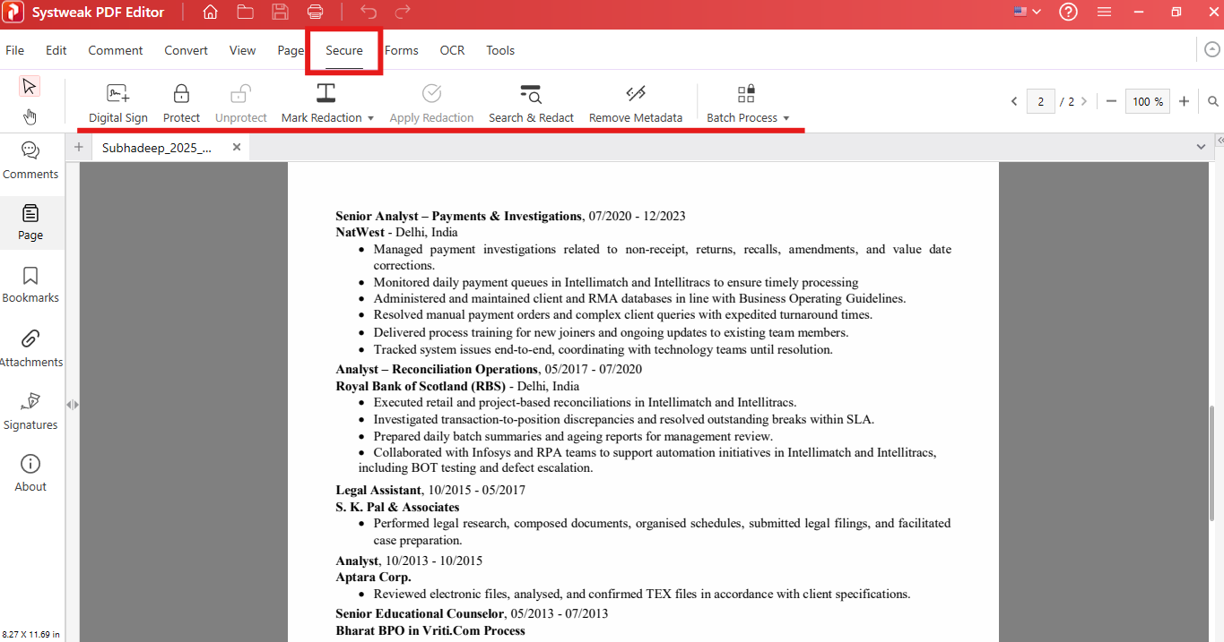Click the page number input field
1224x642 pixels.
pos(1040,101)
